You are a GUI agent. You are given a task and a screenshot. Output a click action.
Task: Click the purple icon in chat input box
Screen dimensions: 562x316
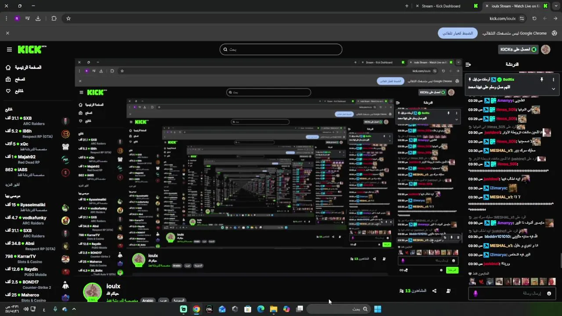click(x=475, y=293)
